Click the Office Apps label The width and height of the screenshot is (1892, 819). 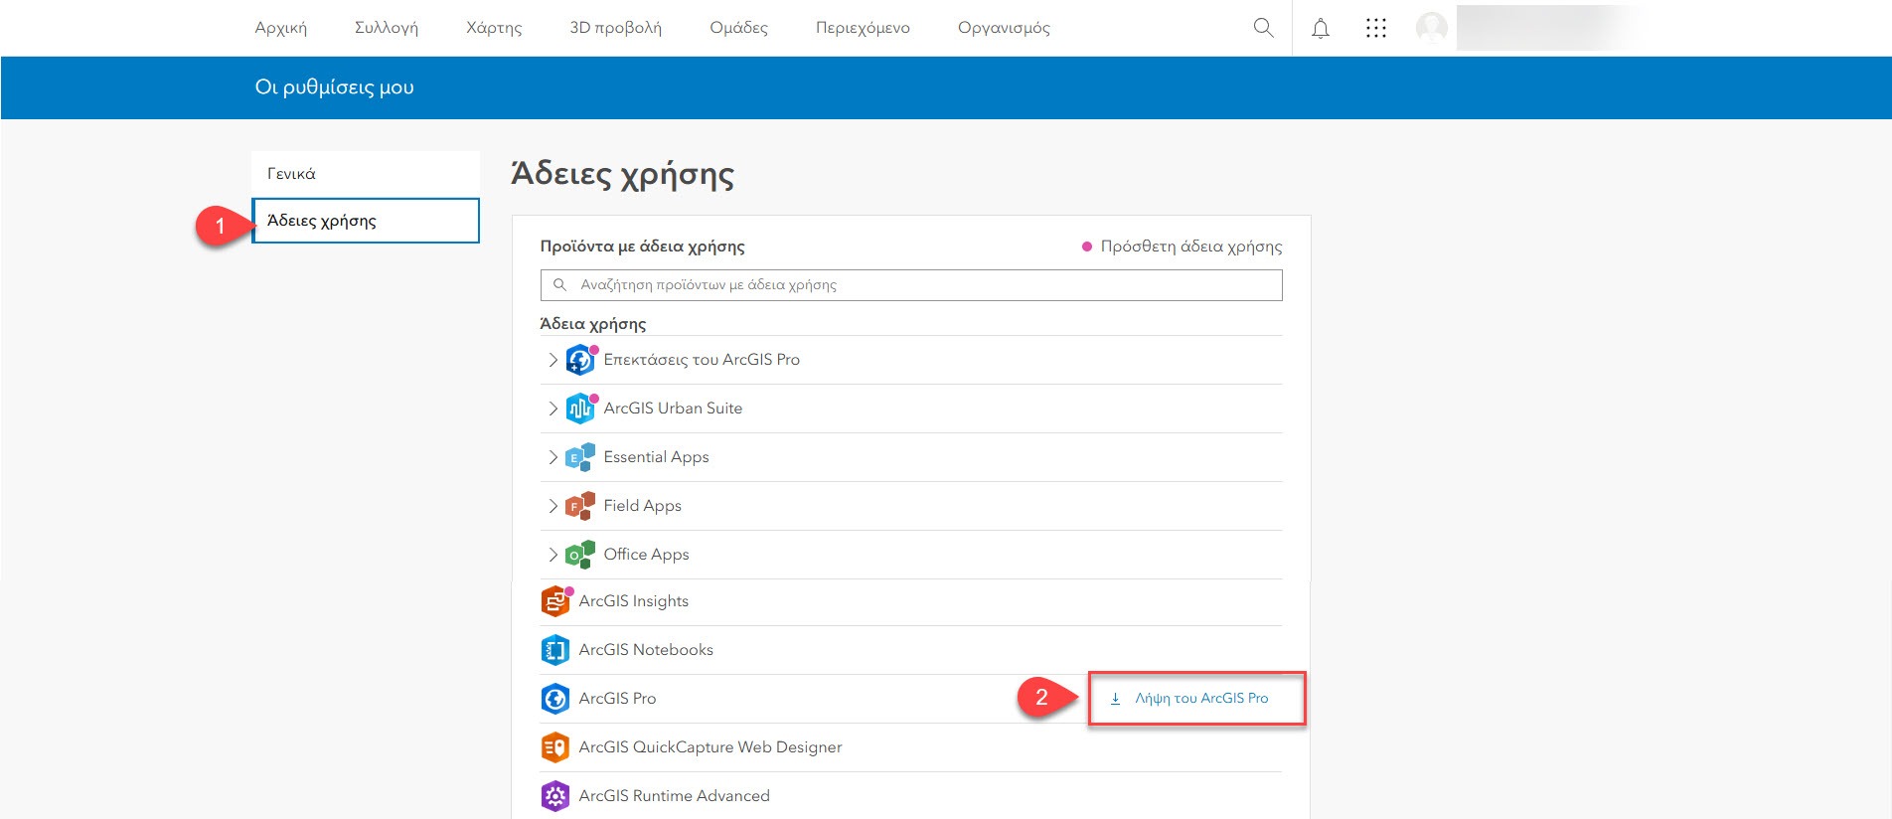647,555
